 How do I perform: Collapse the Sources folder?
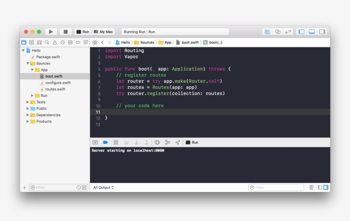pos(28,63)
